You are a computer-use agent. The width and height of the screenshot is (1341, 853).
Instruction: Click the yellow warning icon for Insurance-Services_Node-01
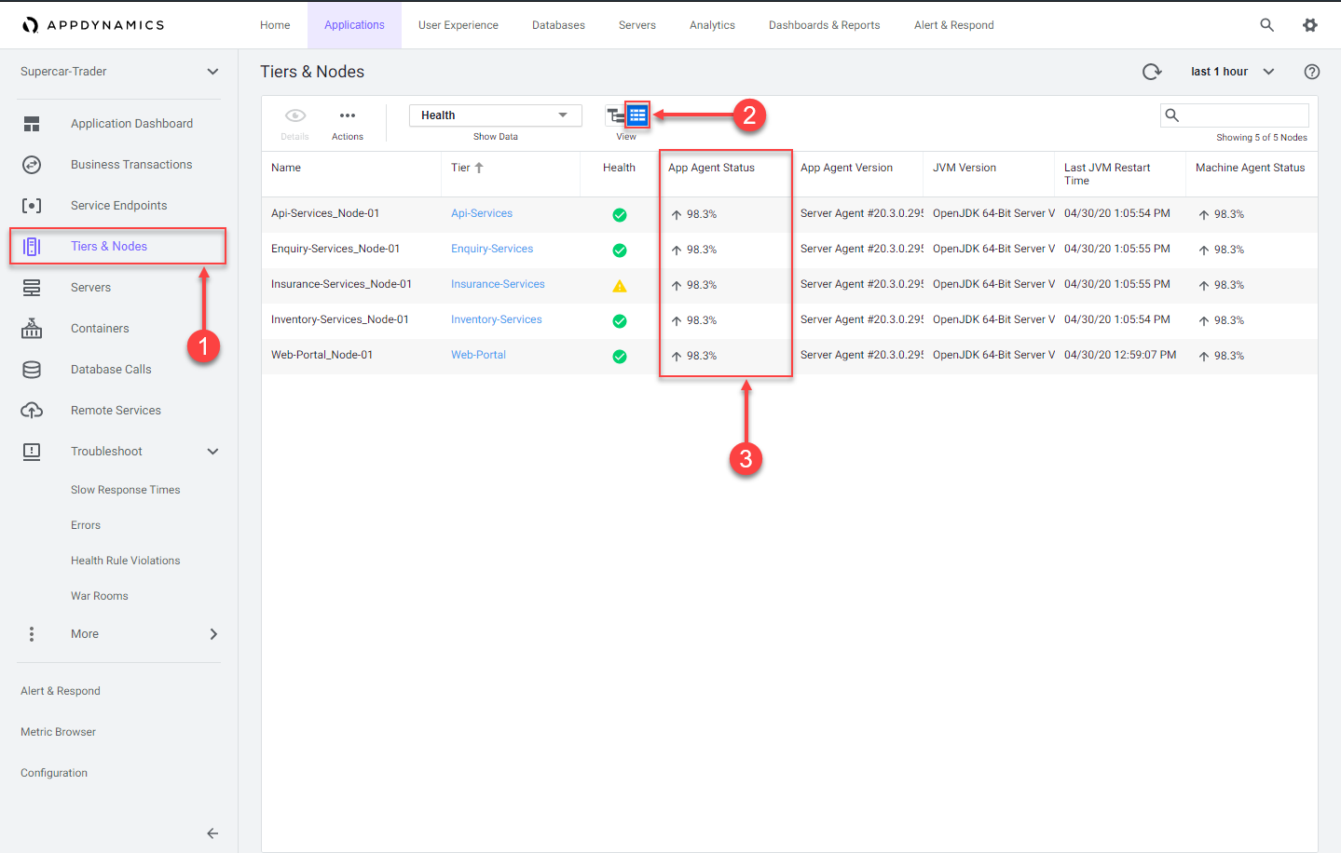tap(620, 286)
